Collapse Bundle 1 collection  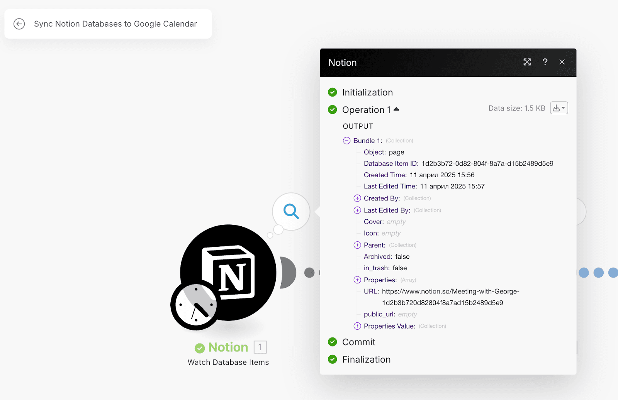(x=347, y=141)
